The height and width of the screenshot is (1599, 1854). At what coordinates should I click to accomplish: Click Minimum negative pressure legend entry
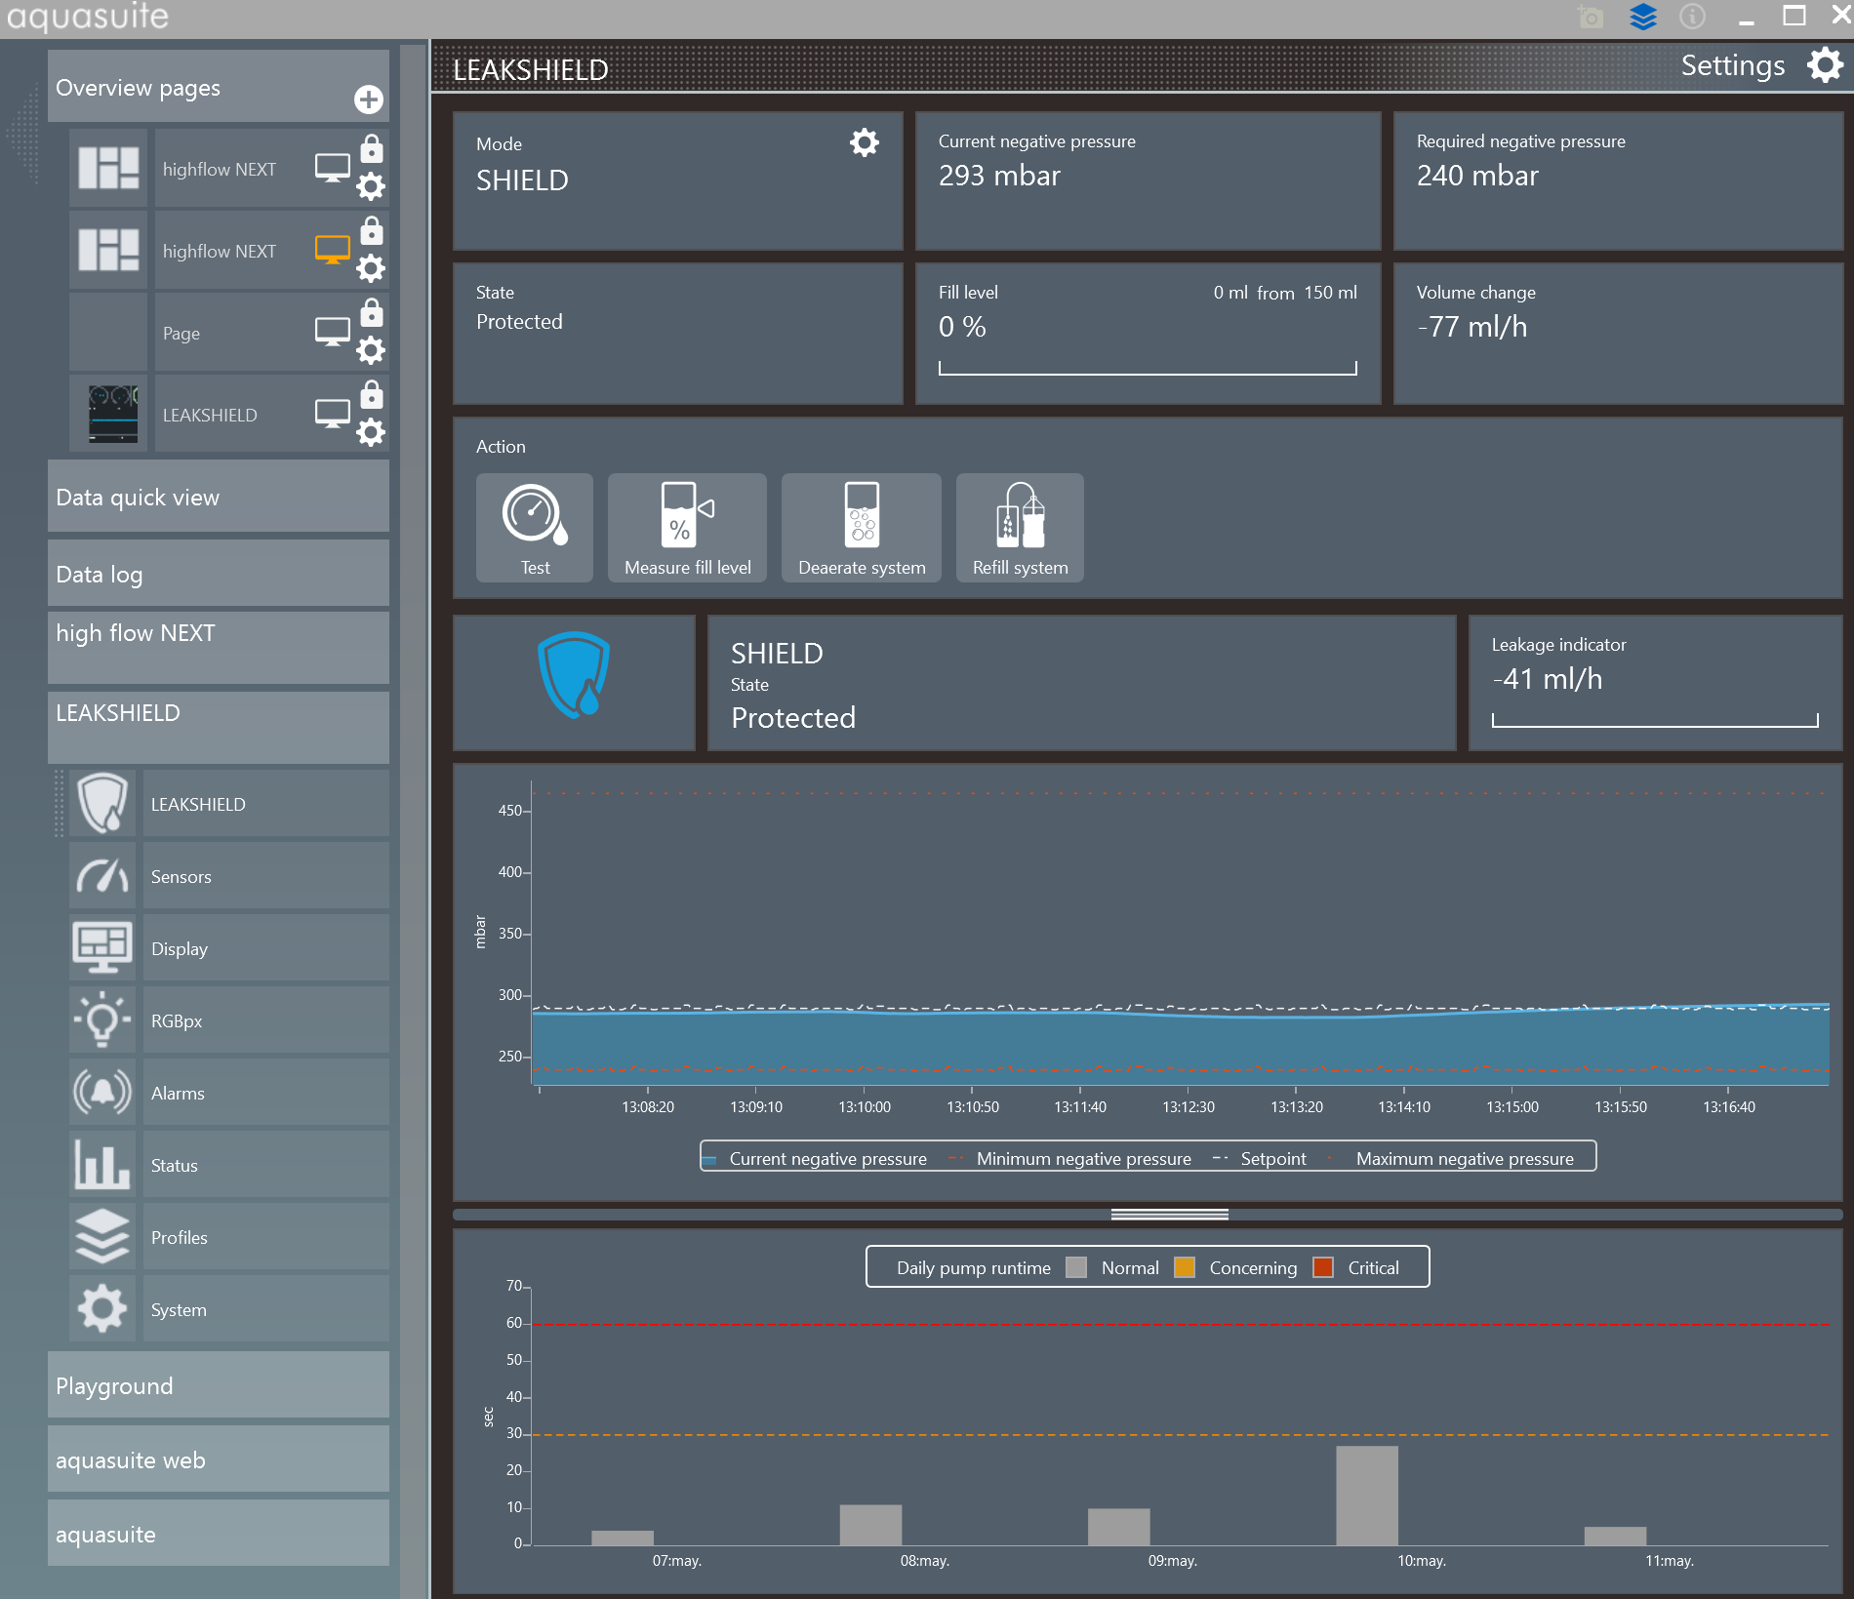pyautogui.click(x=1070, y=1158)
